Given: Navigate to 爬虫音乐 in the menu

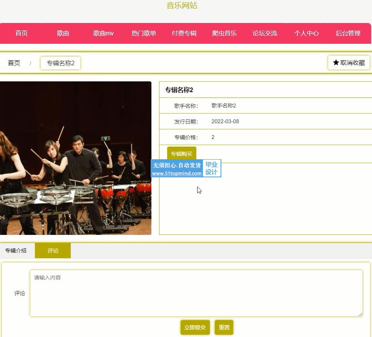Looking at the screenshot, I should [224, 33].
